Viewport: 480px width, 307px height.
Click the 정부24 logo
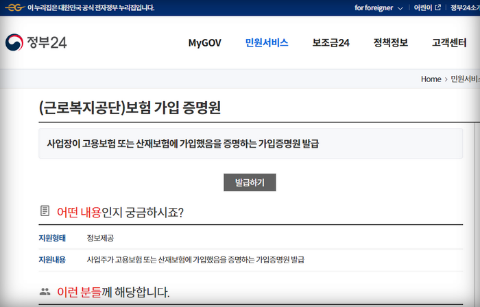pos(36,42)
